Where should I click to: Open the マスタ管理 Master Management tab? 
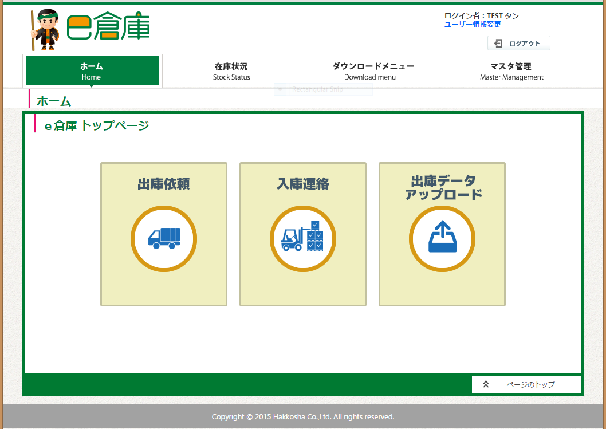pyautogui.click(x=511, y=71)
